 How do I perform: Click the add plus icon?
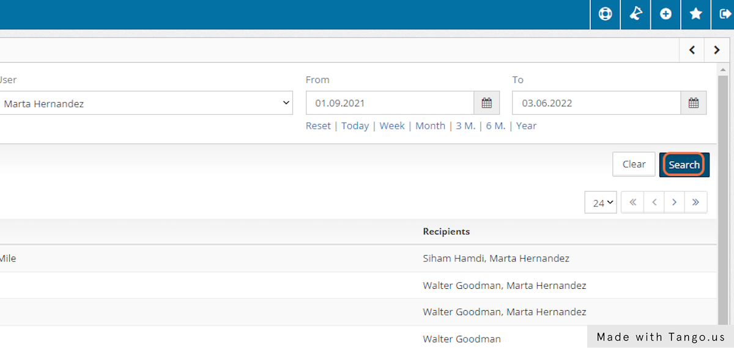tap(665, 14)
